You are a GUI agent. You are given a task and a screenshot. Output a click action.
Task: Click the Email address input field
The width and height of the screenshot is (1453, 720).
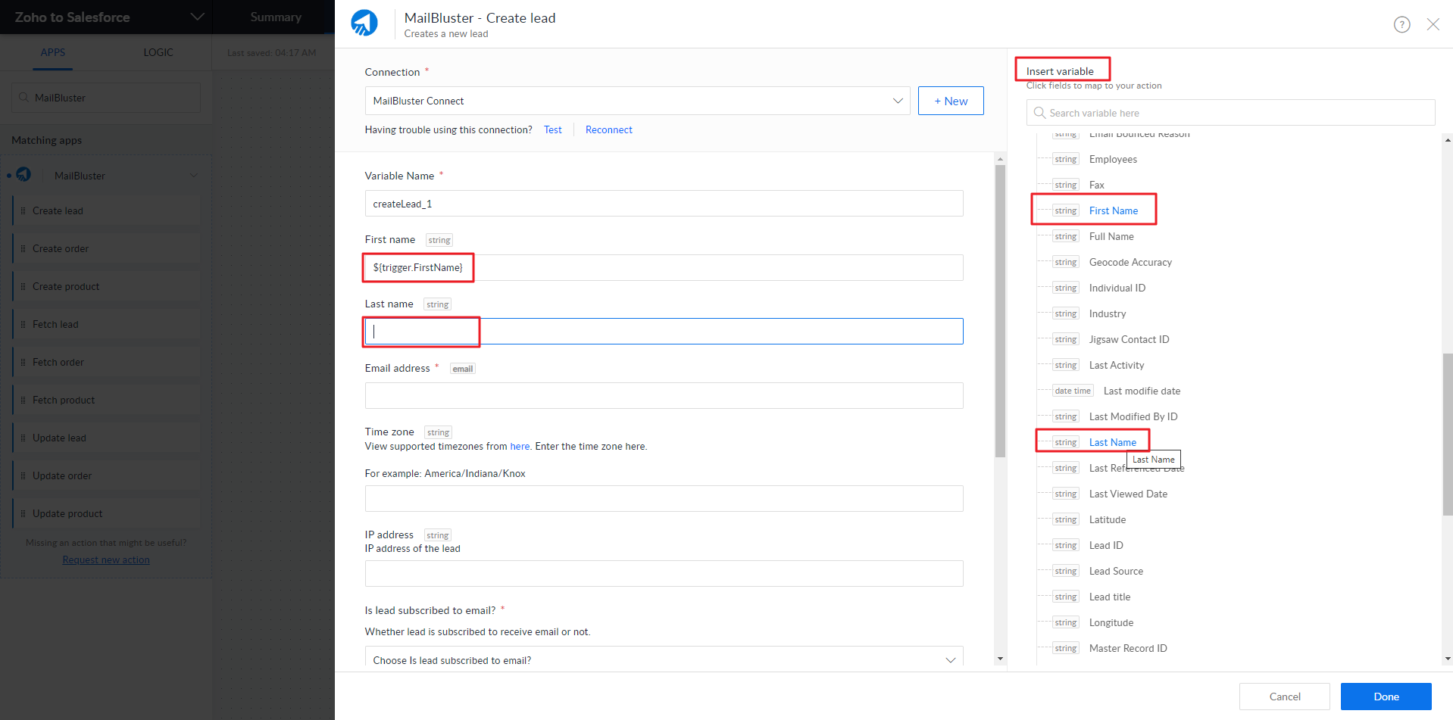(664, 395)
